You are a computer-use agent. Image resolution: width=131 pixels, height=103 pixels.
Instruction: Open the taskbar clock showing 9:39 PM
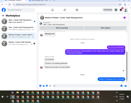[x=122, y=97]
